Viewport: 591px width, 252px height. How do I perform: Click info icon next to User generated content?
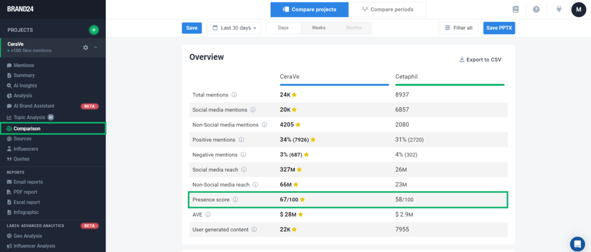(254, 230)
